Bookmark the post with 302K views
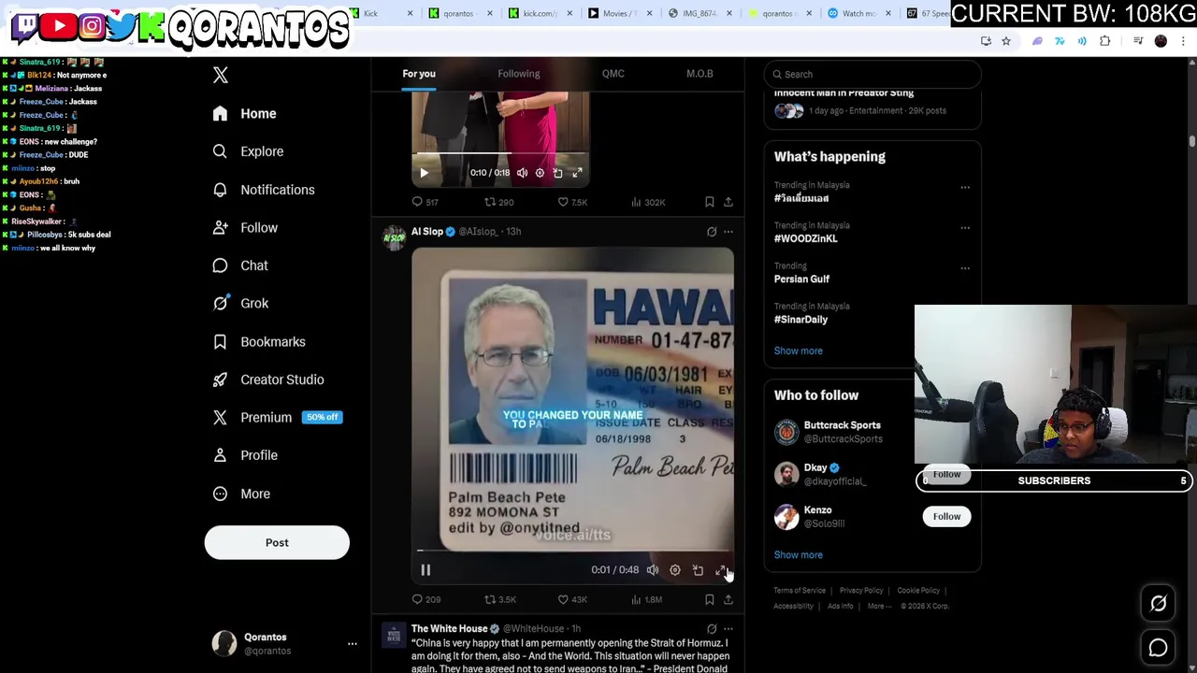Viewport: 1197px width, 673px height. point(709,202)
